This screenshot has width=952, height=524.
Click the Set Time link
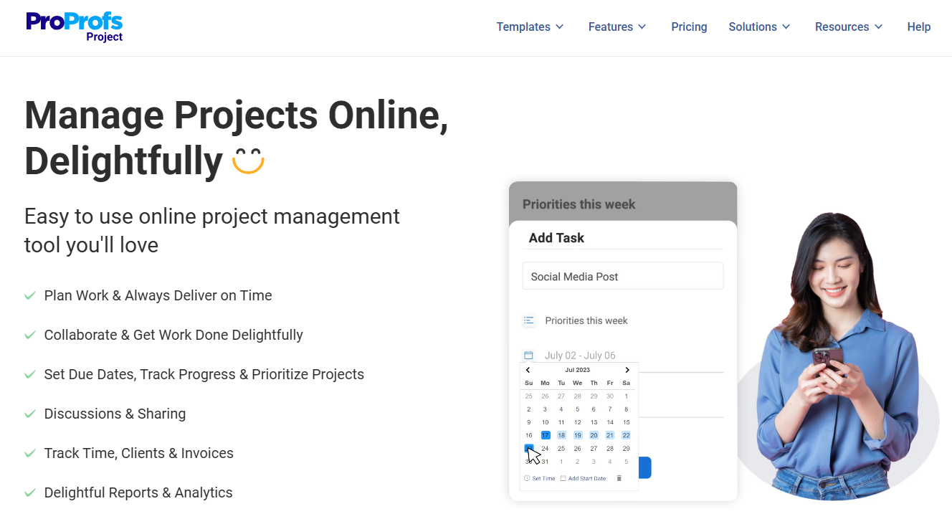point(543,478)
